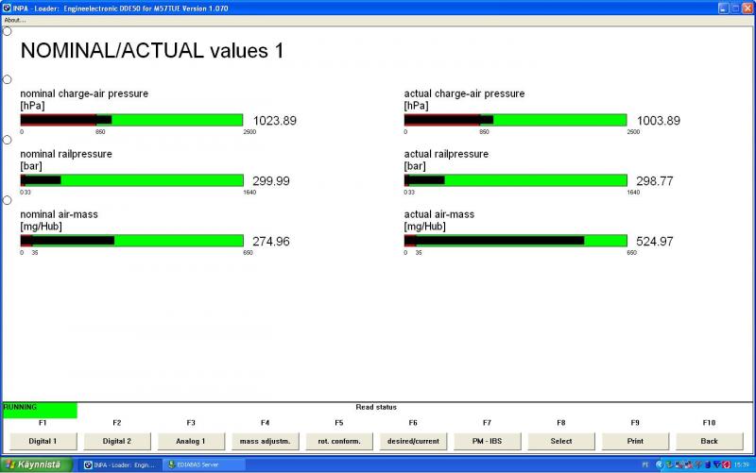Image resolution: width=756 pixels, height=473 pixels.
Task: Open the Käynnistä Start menu
Action: tap(36, 465)
